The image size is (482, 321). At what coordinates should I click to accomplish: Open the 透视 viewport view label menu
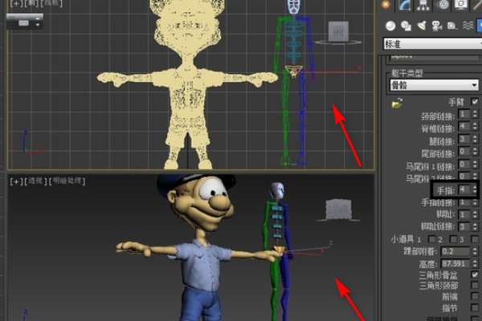tap(35, 181)
